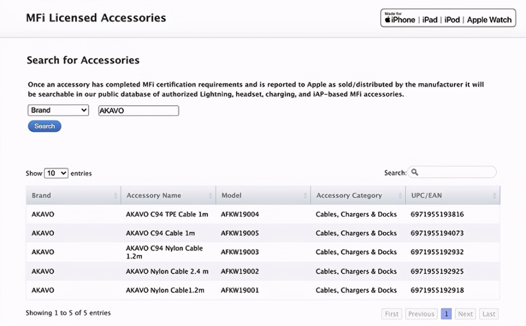
Task: Sort by Accessory Category column arrows
Action: (x=400, y=196)
